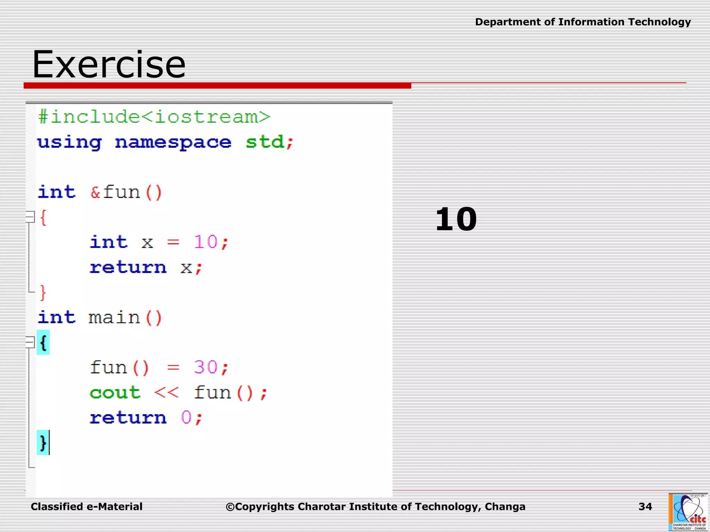
Task: Click Department of Information Technology header
Action: (x=583, y=22)
